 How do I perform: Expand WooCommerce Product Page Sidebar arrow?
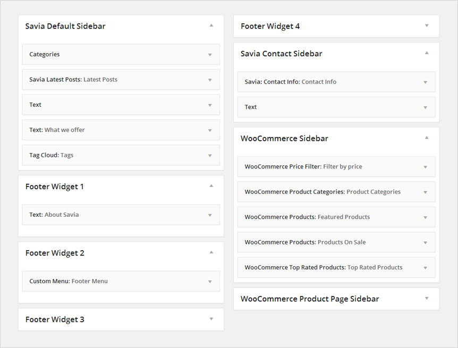(426, 298)
